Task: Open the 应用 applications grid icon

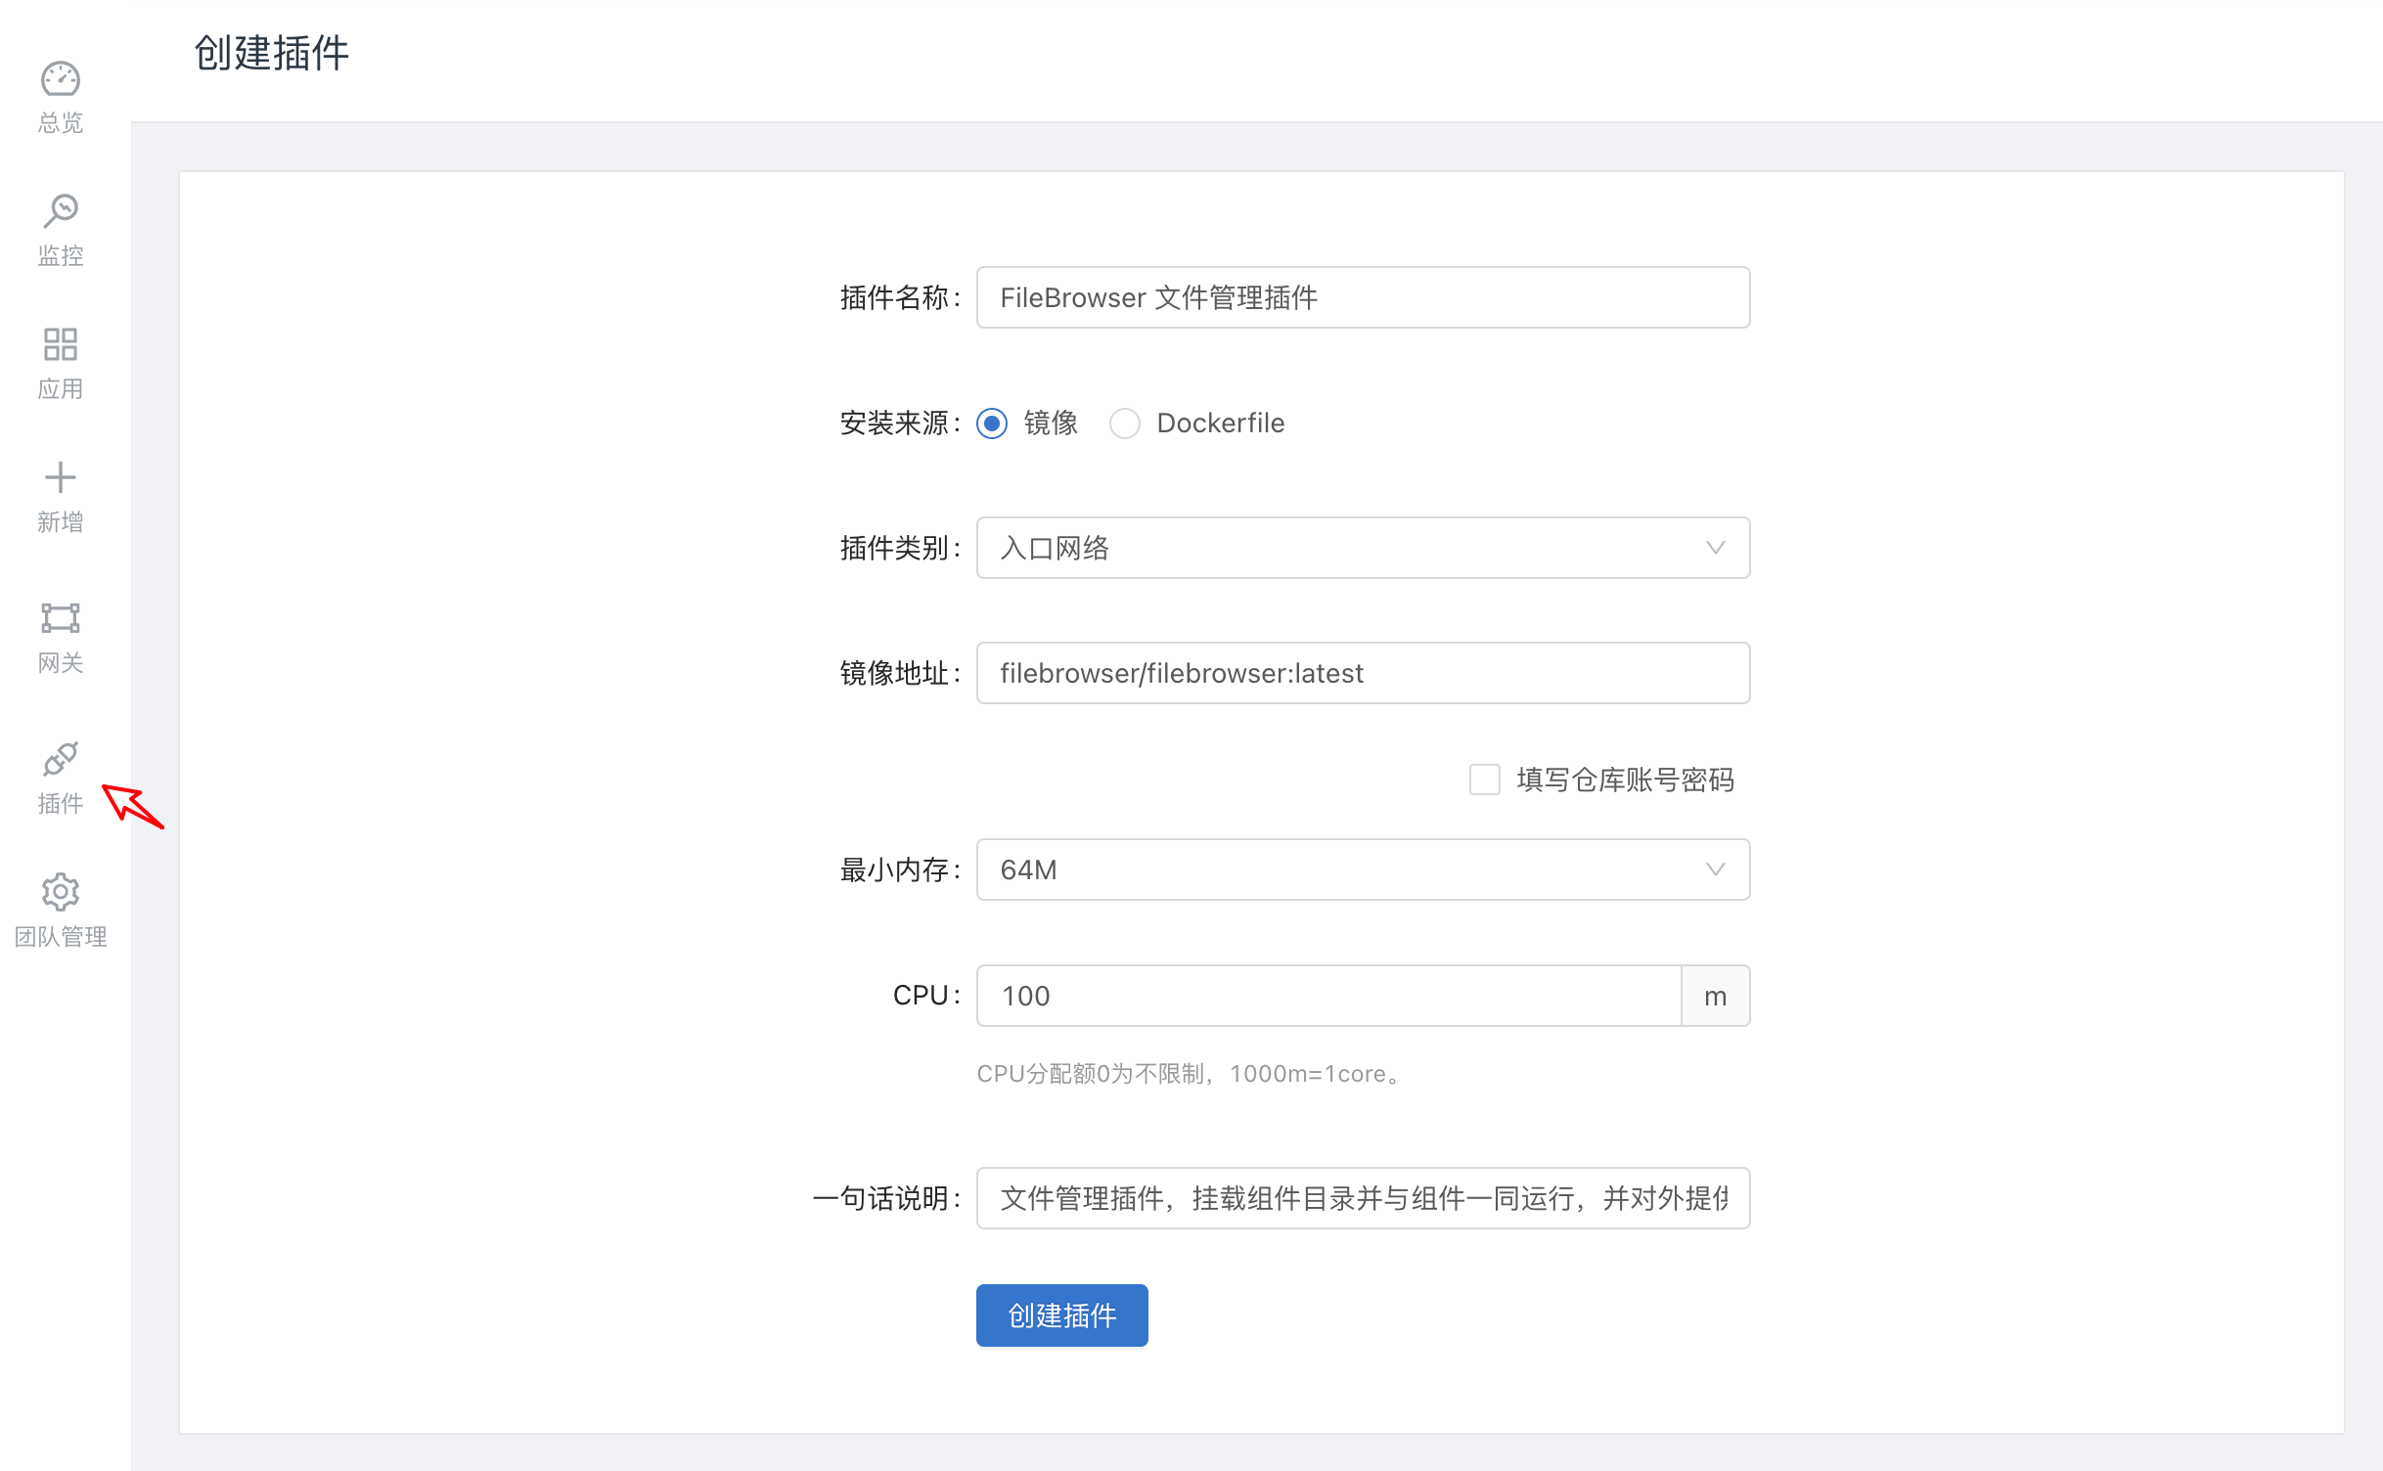Action: click(x=60, y=344)
